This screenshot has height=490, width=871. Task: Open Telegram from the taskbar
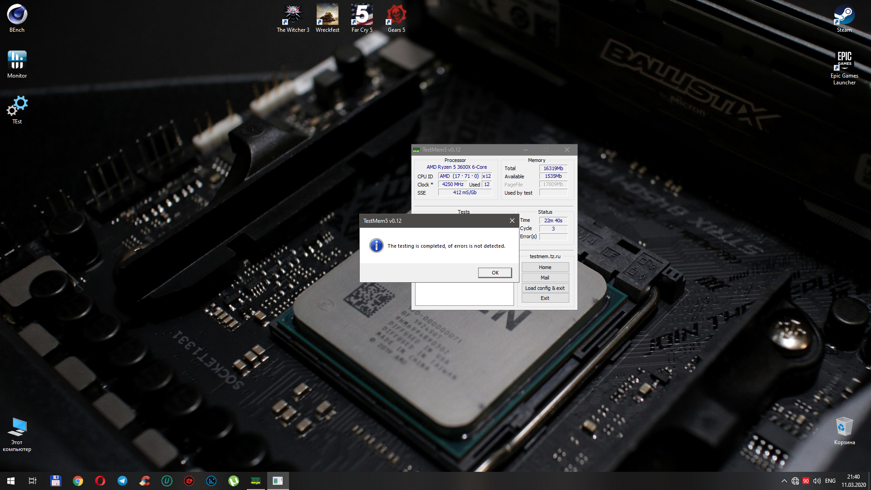(x=122, y=481)
